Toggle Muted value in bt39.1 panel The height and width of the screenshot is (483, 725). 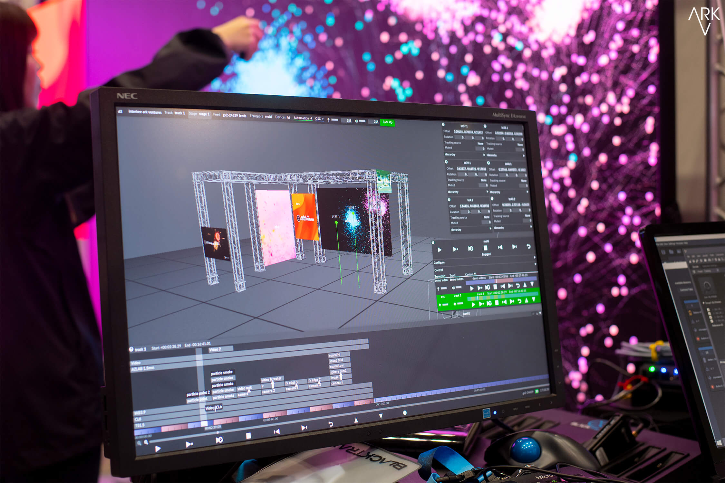click(x=483, y=185)
